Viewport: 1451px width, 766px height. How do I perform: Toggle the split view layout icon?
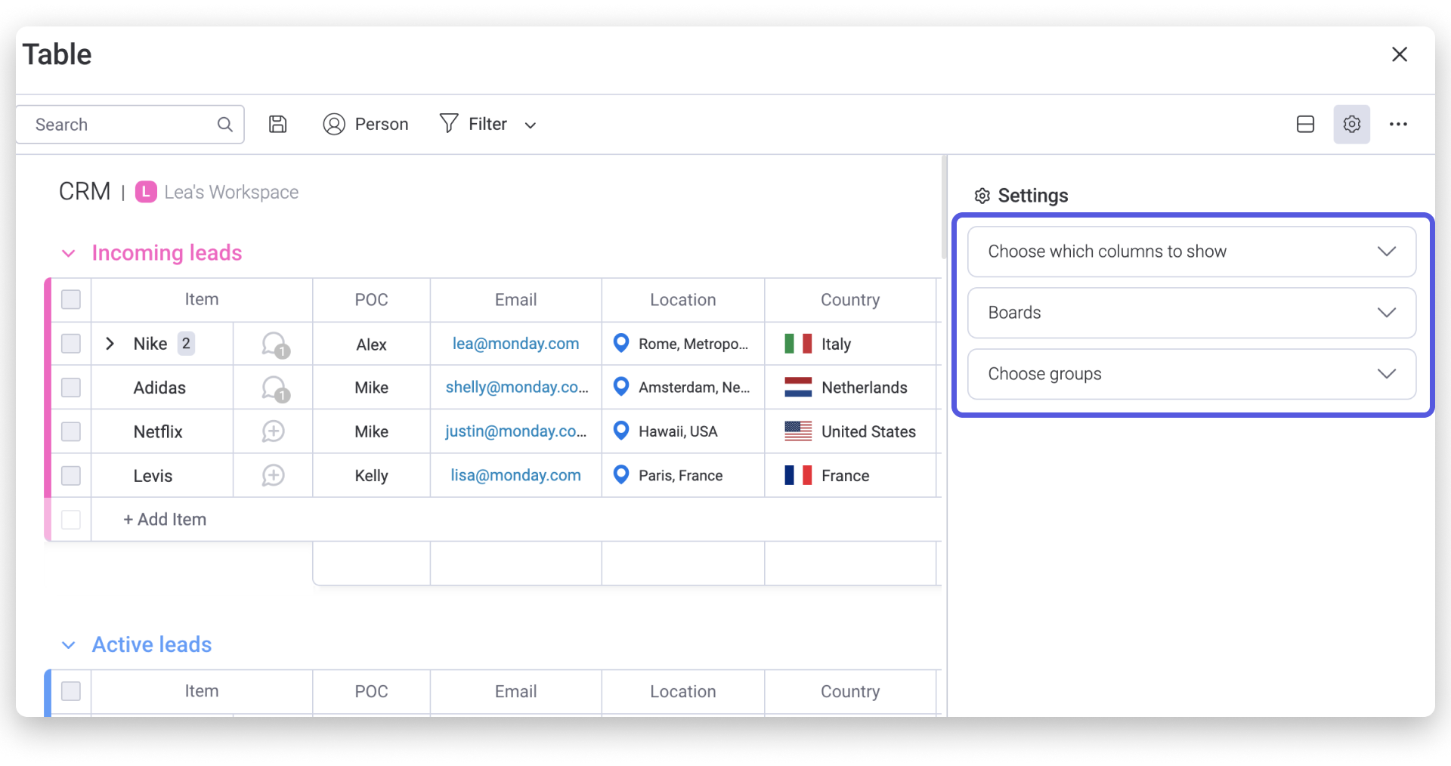(1305, 125)
